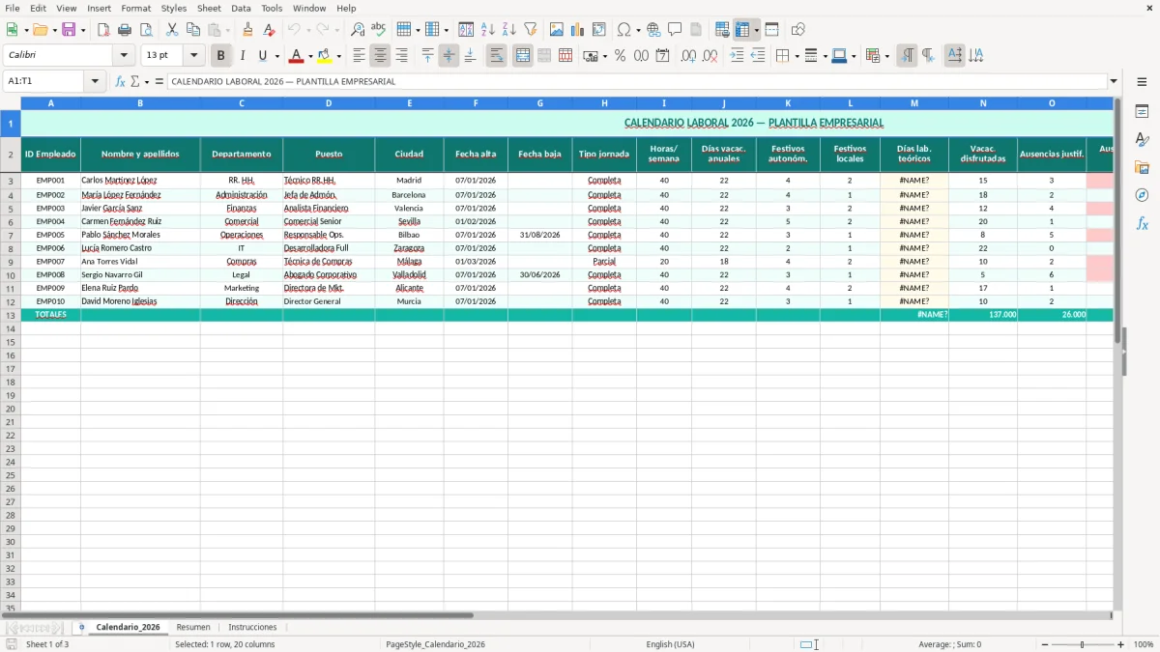Click the English (USA) language status field
The width and height of the screenshot is (1160, 652).
coord(670,644)
